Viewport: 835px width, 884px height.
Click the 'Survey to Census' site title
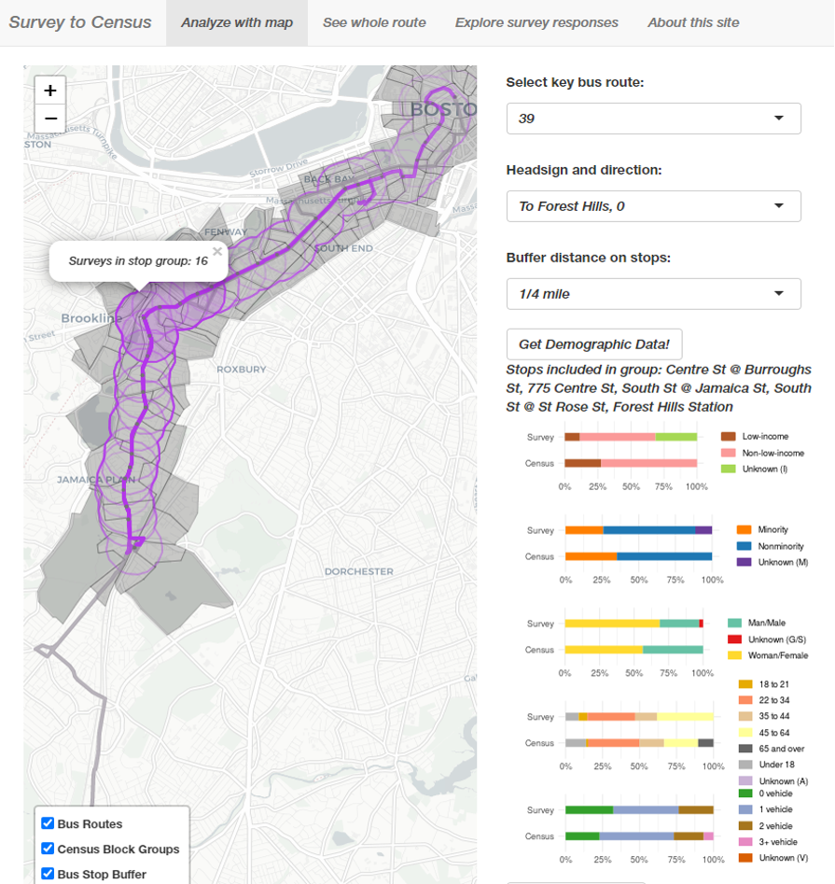click(x=79, y=22)
